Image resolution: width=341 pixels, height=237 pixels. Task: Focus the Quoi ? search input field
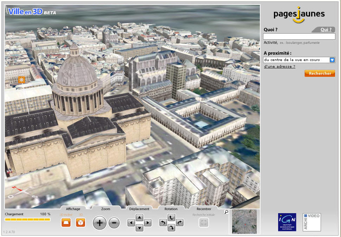(x=299, y=36)
